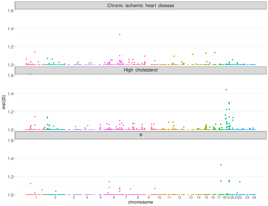The image size is (268, 206).
Task: Click the 1.4 tick in High cholesterol panel
Action: tap(11, 94)
